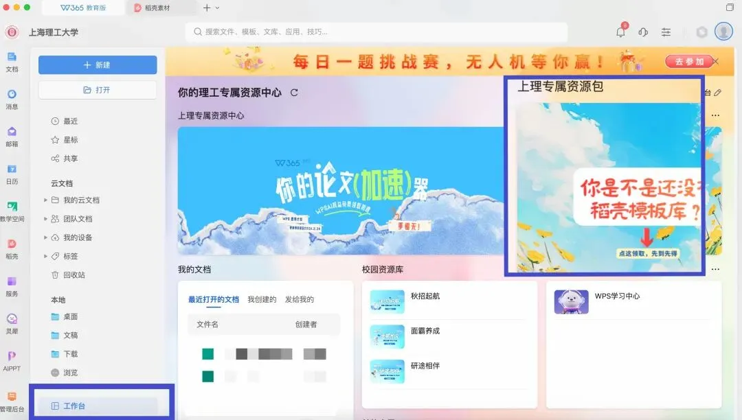
Task: Open the 面霸养成 thumbnail
Action: click(x=387, y=336)
